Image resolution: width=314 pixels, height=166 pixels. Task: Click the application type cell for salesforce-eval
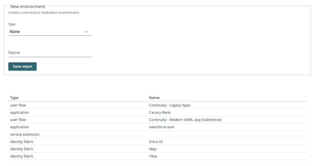[19, 127]
